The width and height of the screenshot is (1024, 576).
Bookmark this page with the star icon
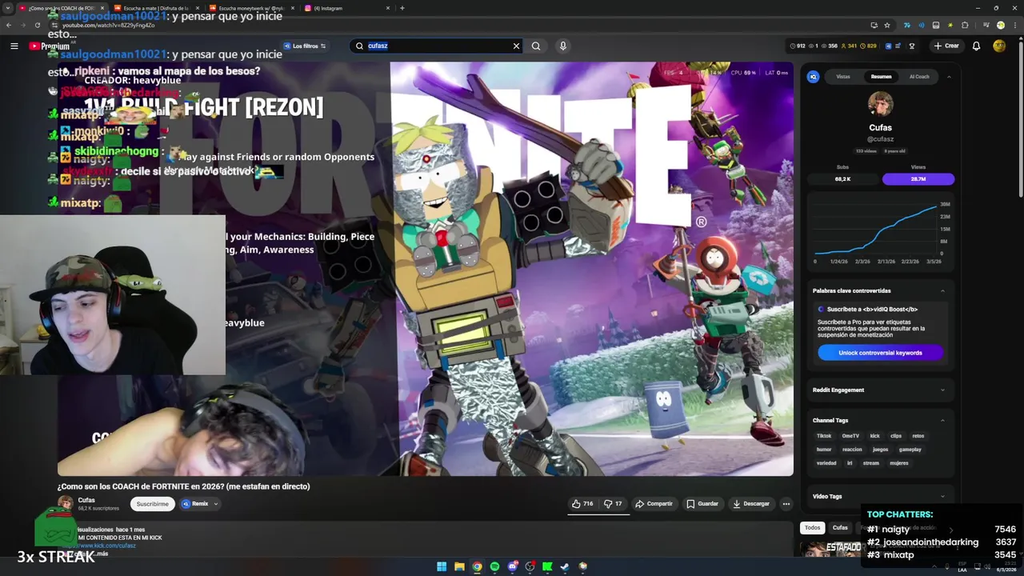point(887,25)
